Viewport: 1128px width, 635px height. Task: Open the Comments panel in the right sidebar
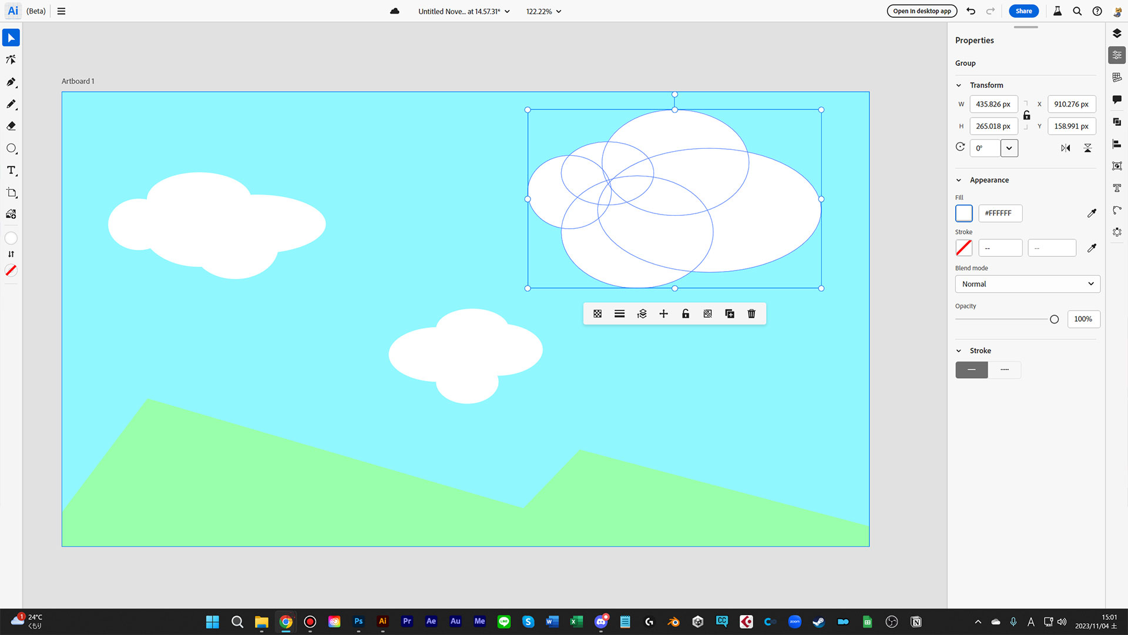click(x=1117, y=100)
